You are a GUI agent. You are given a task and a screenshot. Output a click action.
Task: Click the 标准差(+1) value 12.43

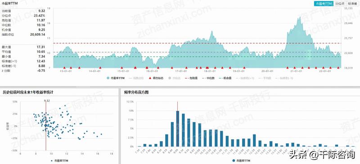click(x=41, y=61)
